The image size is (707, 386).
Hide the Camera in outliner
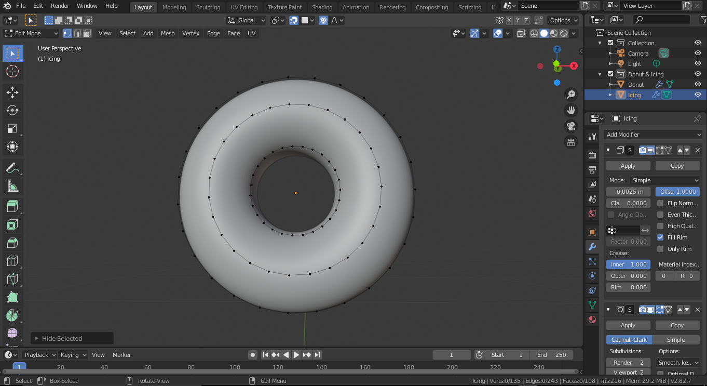698,53
